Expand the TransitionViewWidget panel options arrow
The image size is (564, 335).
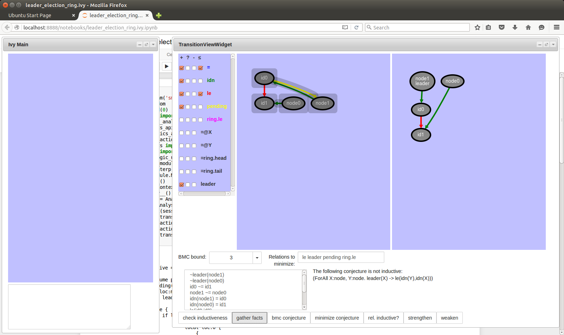coord(553,45)
